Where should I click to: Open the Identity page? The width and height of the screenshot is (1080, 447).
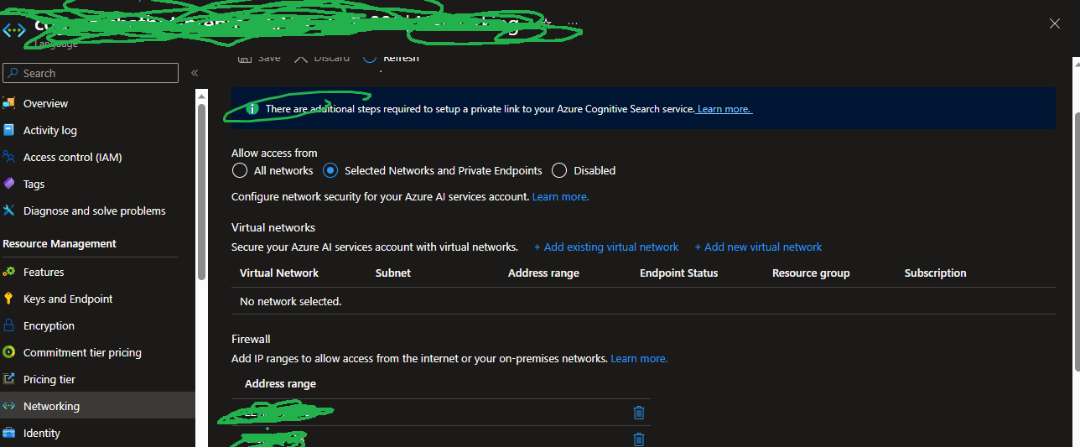click(42, 433)
